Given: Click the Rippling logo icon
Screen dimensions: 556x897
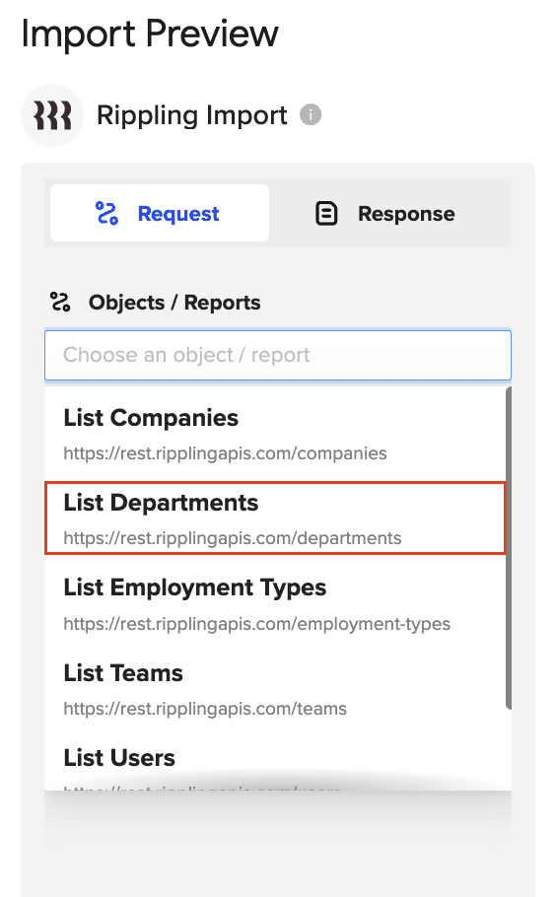Looking at the screenshot, I should coord(52,115).
